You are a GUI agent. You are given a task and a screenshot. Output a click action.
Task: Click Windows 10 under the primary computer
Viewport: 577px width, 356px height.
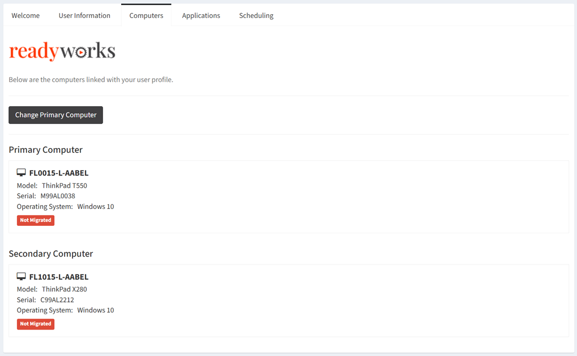coord(96,206)
